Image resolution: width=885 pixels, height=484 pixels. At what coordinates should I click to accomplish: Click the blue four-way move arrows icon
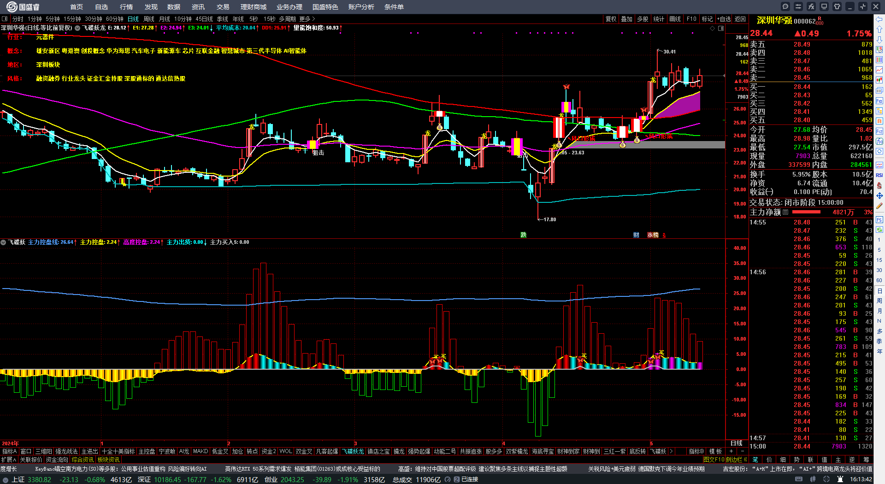pyautogui.click(x=879, y=195)
